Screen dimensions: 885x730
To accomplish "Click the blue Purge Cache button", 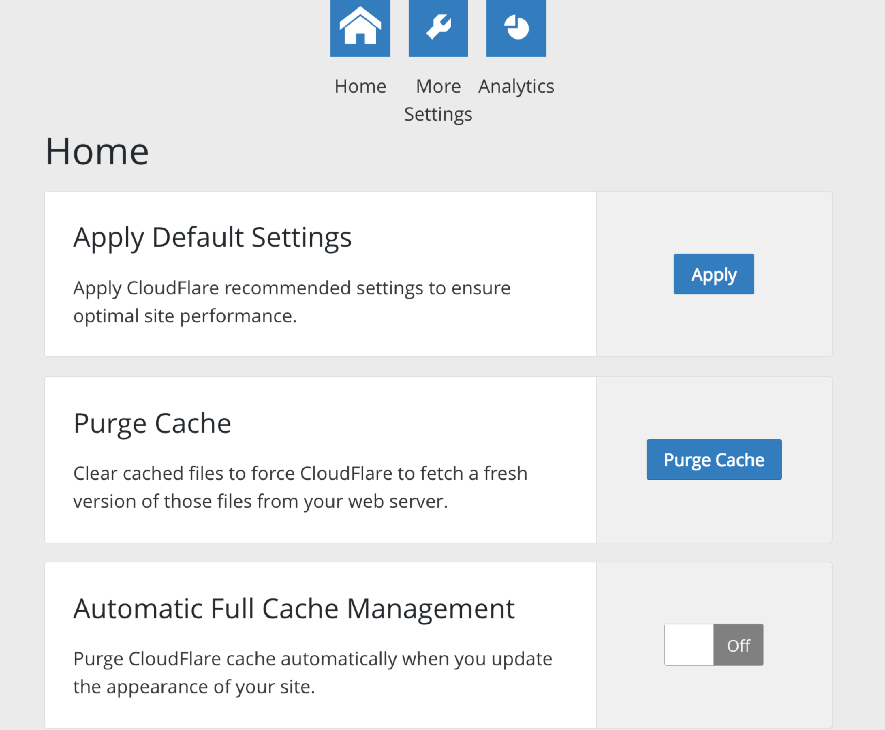I will [714, 460].
